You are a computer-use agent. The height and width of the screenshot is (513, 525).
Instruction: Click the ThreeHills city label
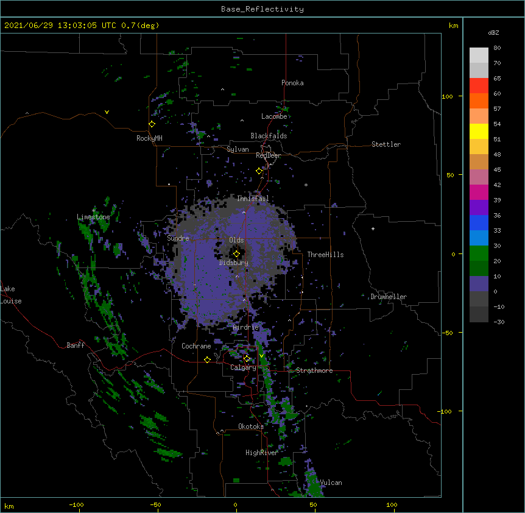click(325, 255)
